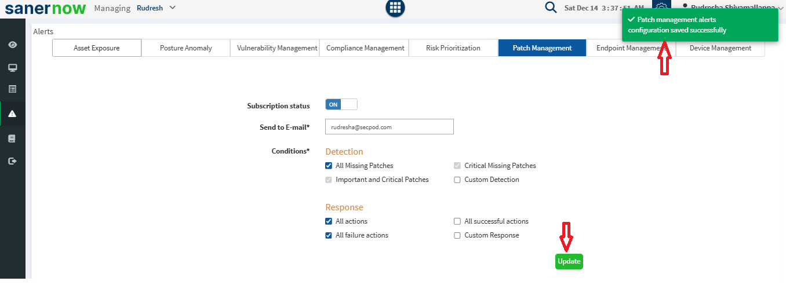Turn off the Subscription status switch
The height and width of the screenshot is (303, 786).
tap(341, 105)
